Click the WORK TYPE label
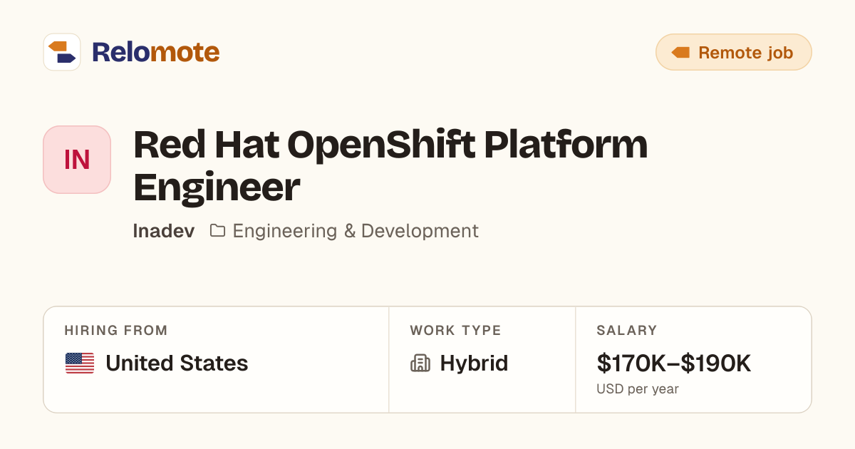The height and width of the screenshot is (449, 855). (x=455, y=331)
